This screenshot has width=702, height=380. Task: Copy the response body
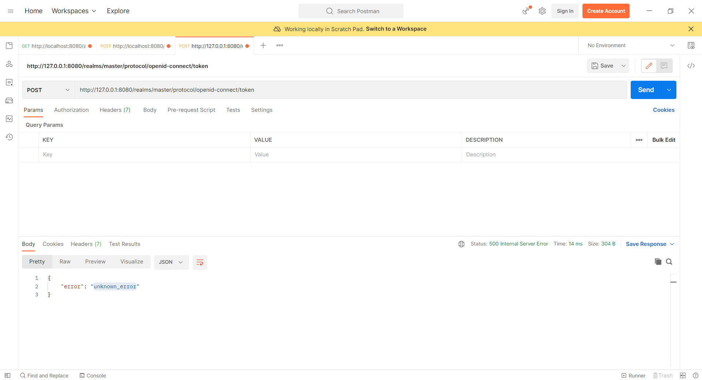658,262
